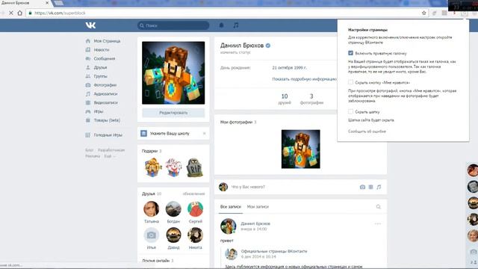Open the notifications bell icon
This screenshot has height=269, width=478.
(x=221, y=25)
